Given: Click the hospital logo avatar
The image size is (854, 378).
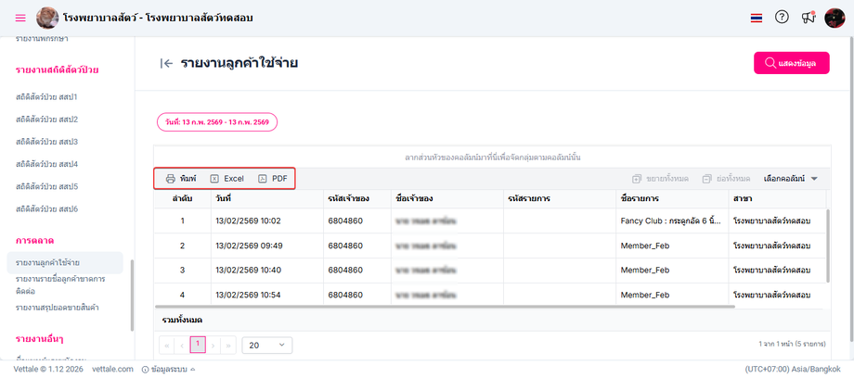Looking at the screenshot, I should pos(47,18).
